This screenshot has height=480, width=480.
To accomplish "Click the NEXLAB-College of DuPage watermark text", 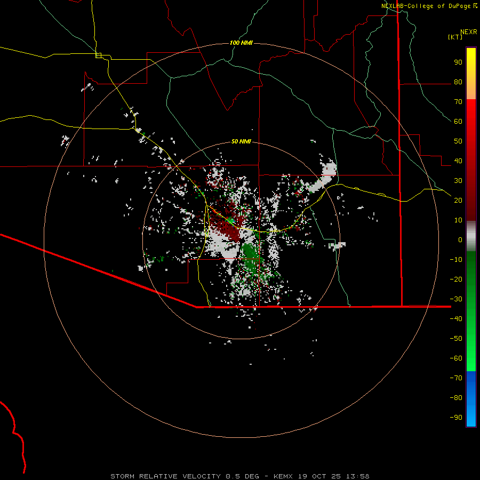I will [x=429, y=6].
